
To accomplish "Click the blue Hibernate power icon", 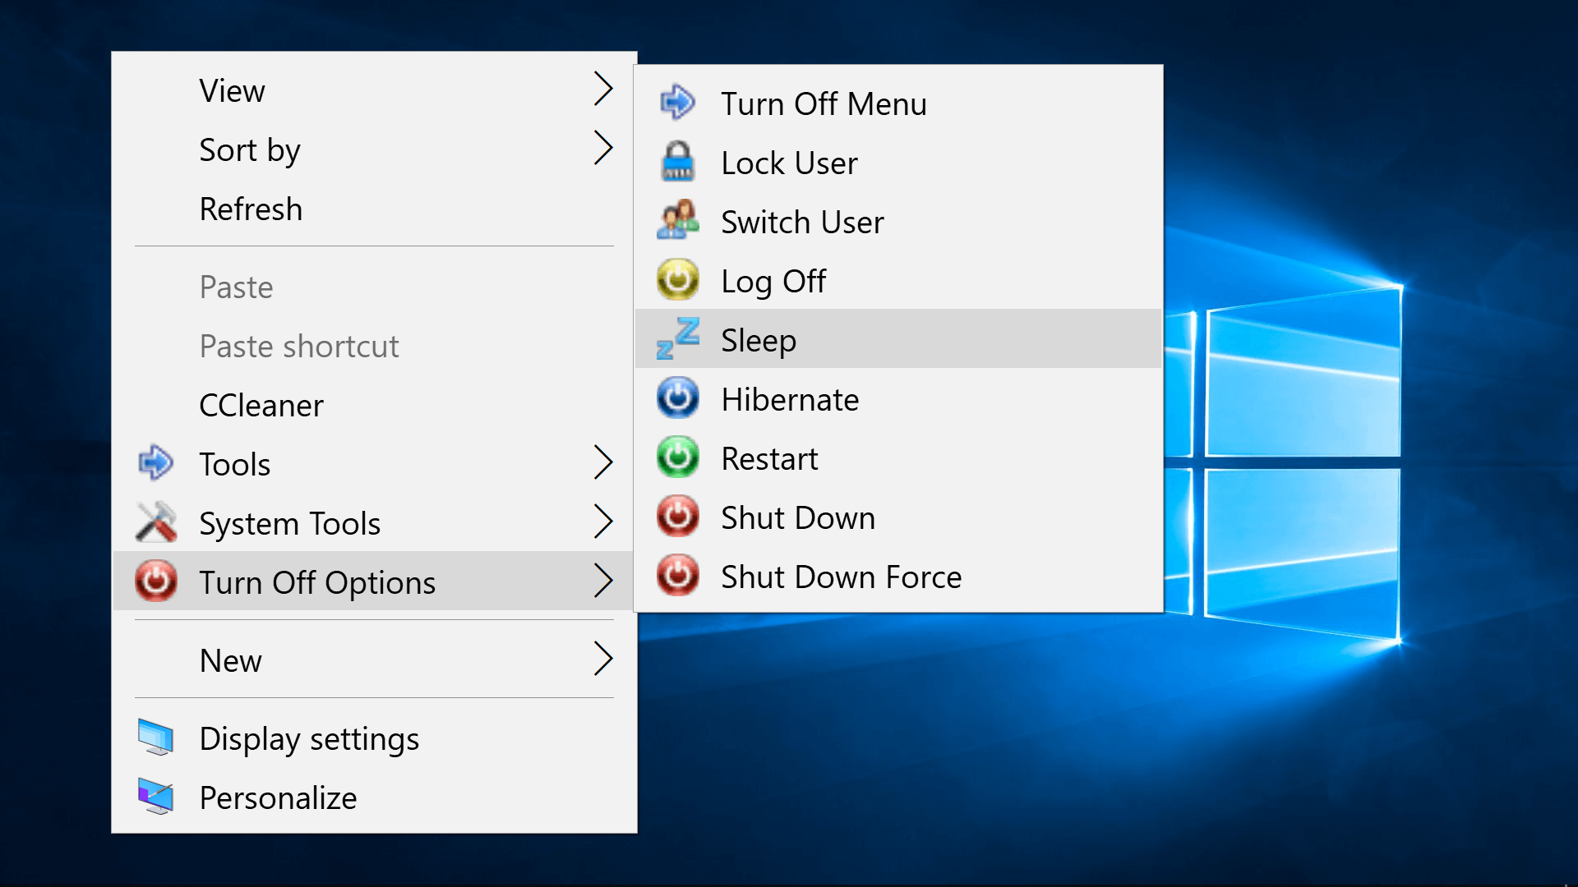I will tap(677, 398).
